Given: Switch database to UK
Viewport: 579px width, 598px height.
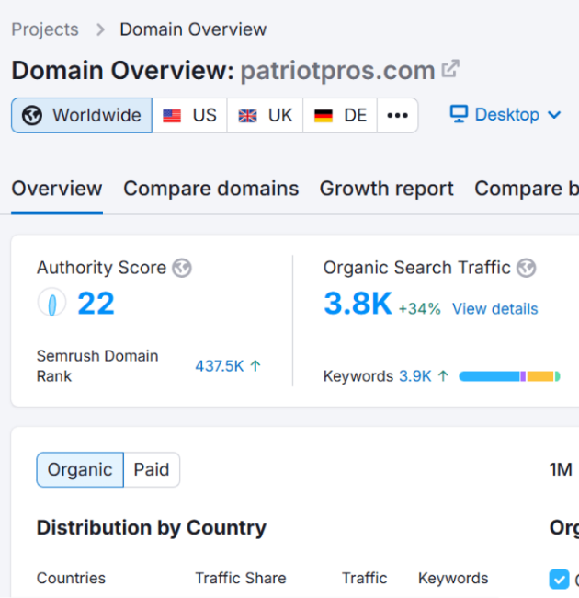Looking at the screenshot, I should coord(265,116).
